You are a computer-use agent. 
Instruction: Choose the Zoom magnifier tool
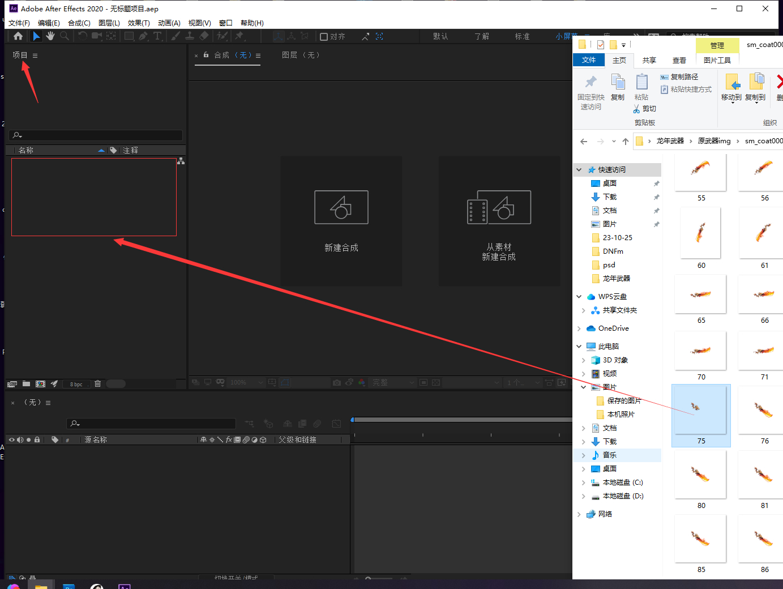tap(65, 36)
